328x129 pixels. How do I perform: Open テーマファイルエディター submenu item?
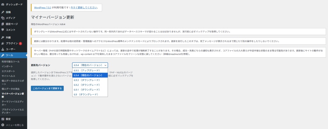click(13, 103)
